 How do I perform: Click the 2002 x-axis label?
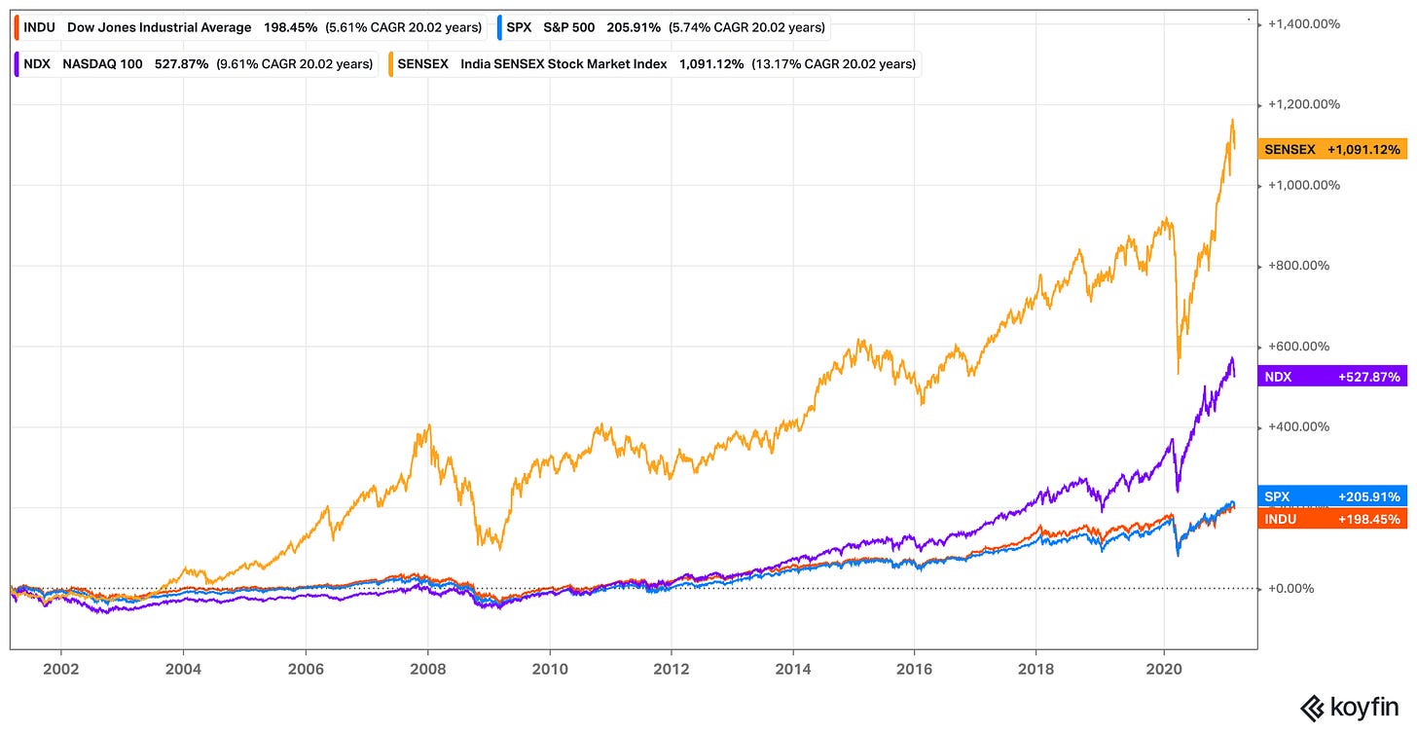click(x=60, y=669)
